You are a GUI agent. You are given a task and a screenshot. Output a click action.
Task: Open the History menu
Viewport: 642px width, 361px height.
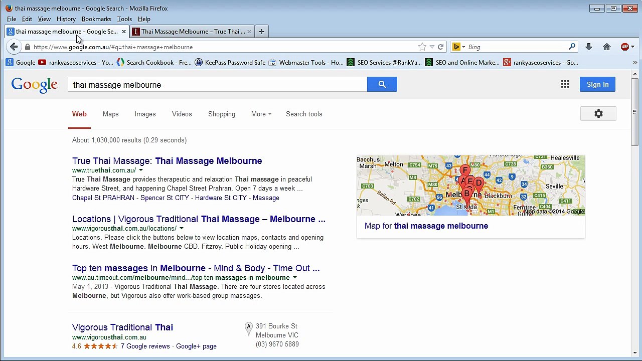pyautogui.click(x=66, y=19)
